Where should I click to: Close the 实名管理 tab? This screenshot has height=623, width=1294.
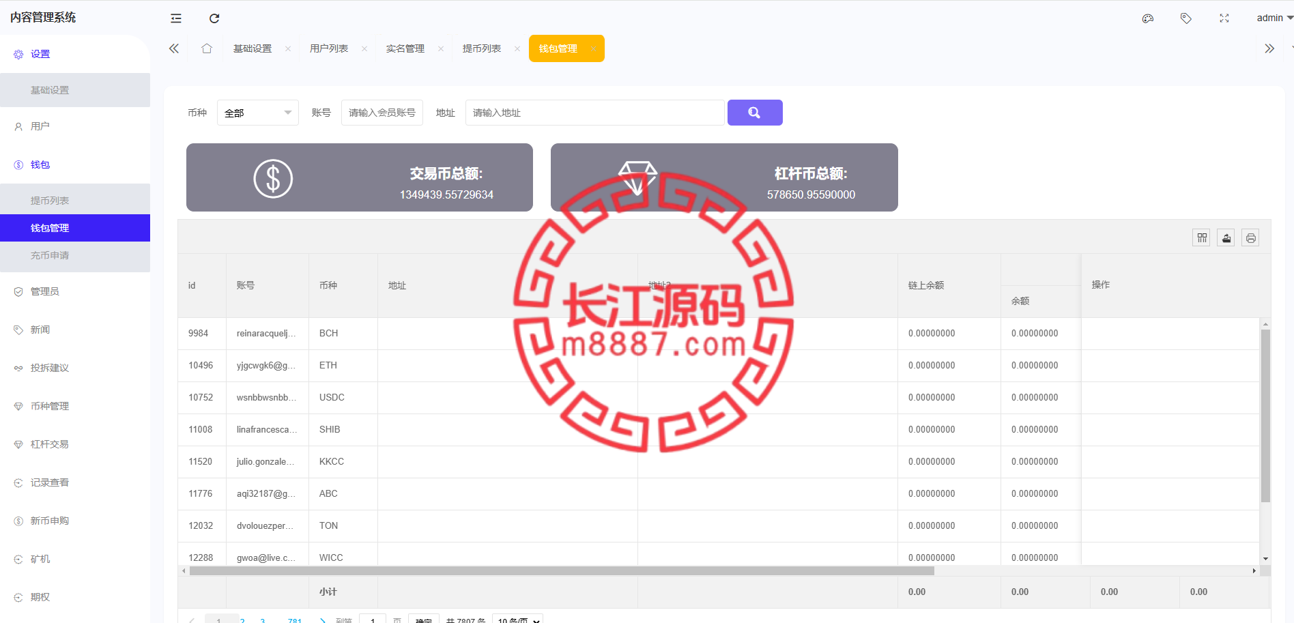(441, 48)
